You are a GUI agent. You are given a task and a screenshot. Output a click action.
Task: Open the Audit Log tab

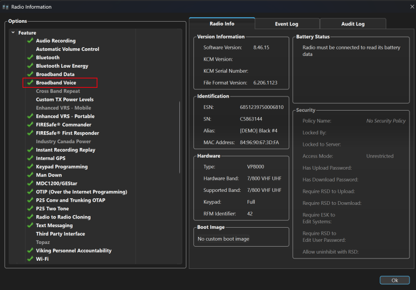pyautogui.click(x=353, y=24)
